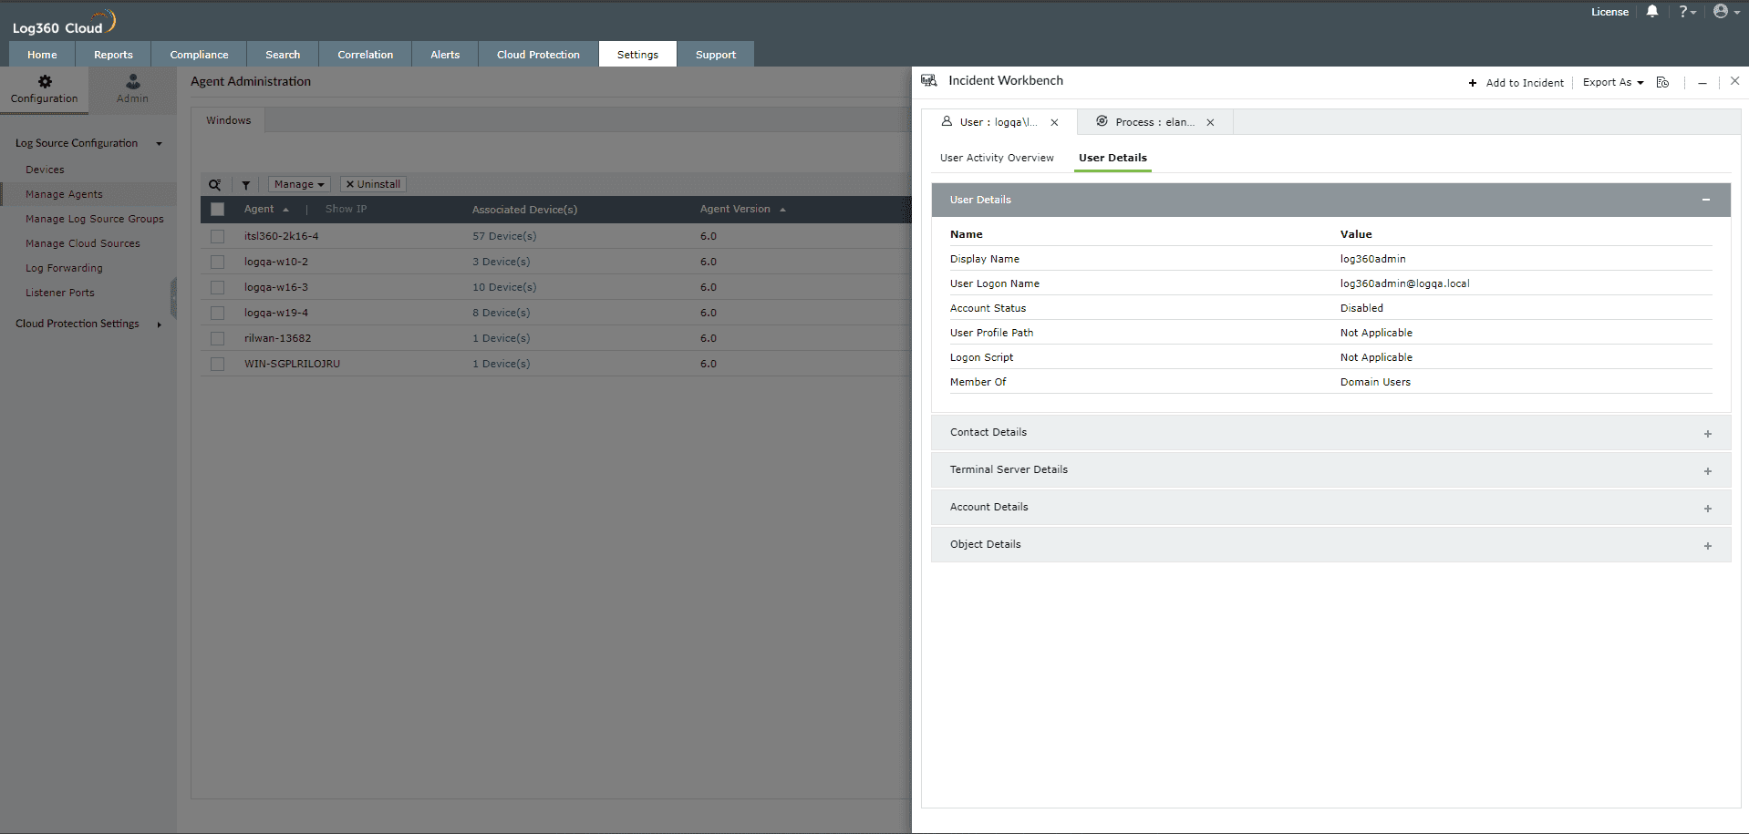
Task: Open the Compliance tab
Action: [199, 55]
